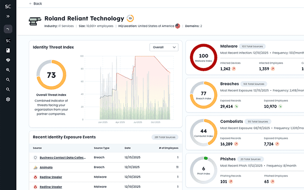The image size is (304, 190).
Task: Click trend arrow next to Exposed Employees 7,724
Action: 277,144
